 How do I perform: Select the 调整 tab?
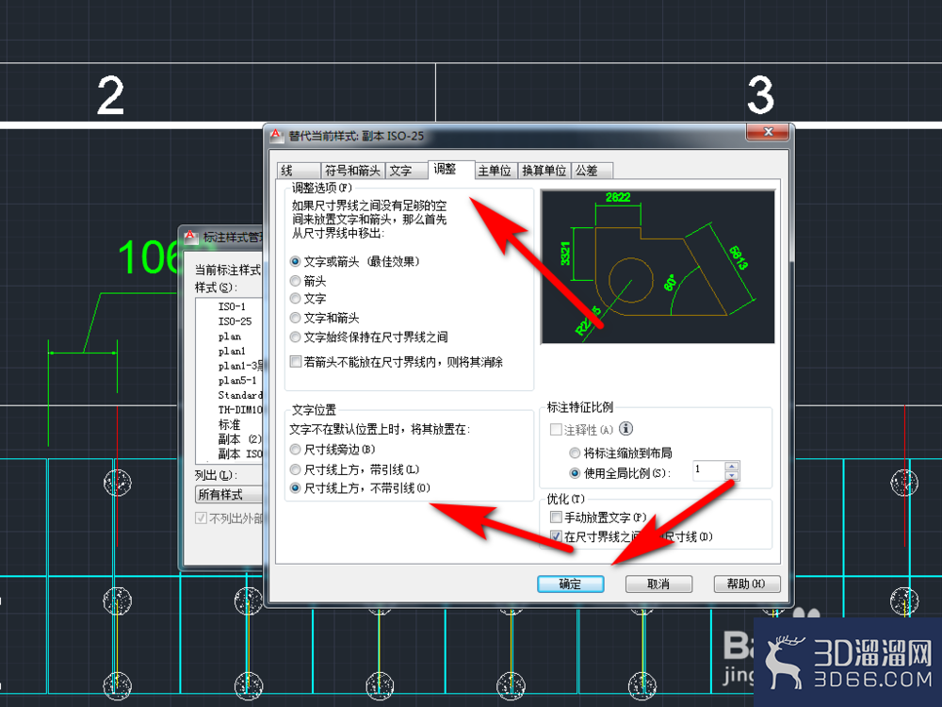[x=451, y=169]
